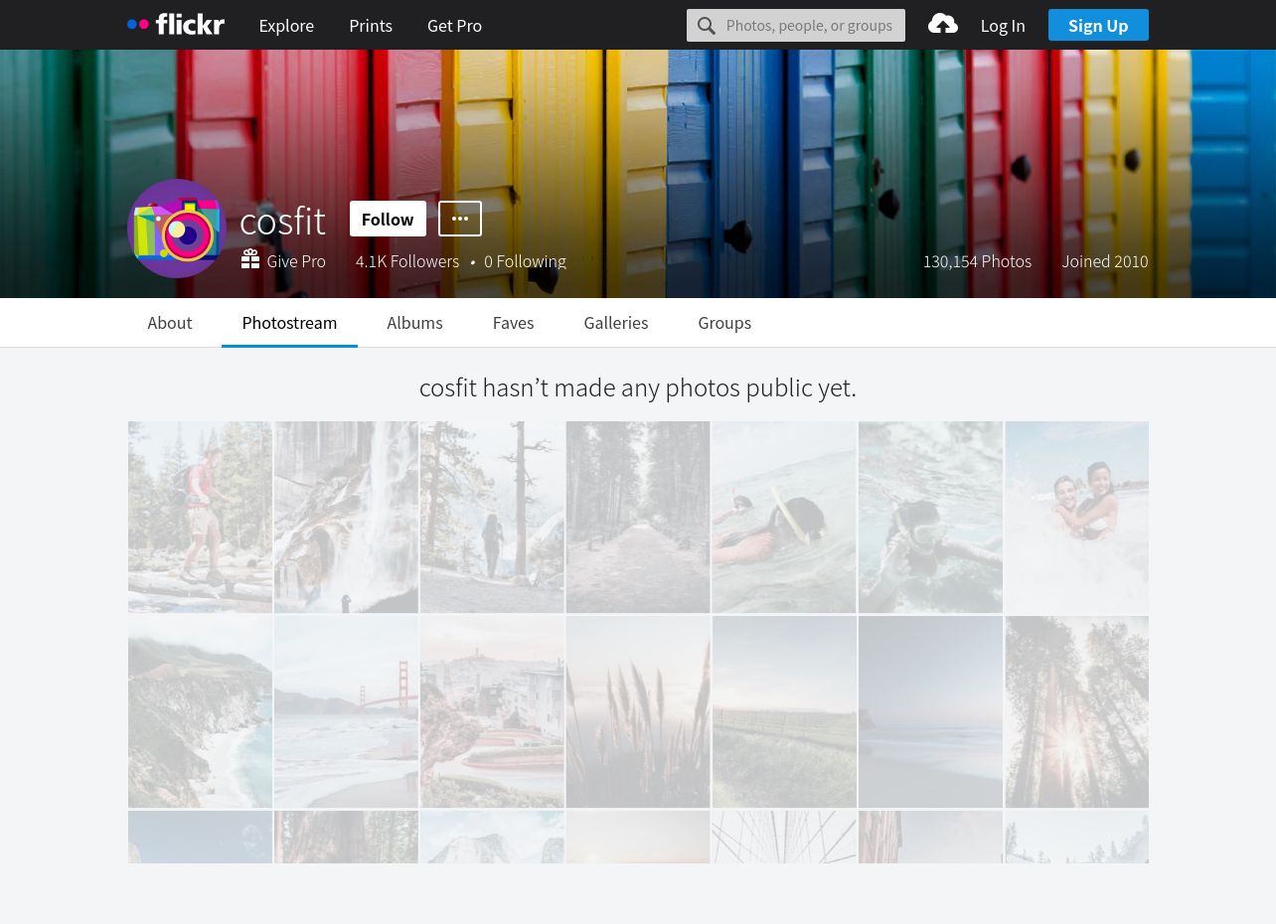Switch to the Albums tab

click(414, 323)
